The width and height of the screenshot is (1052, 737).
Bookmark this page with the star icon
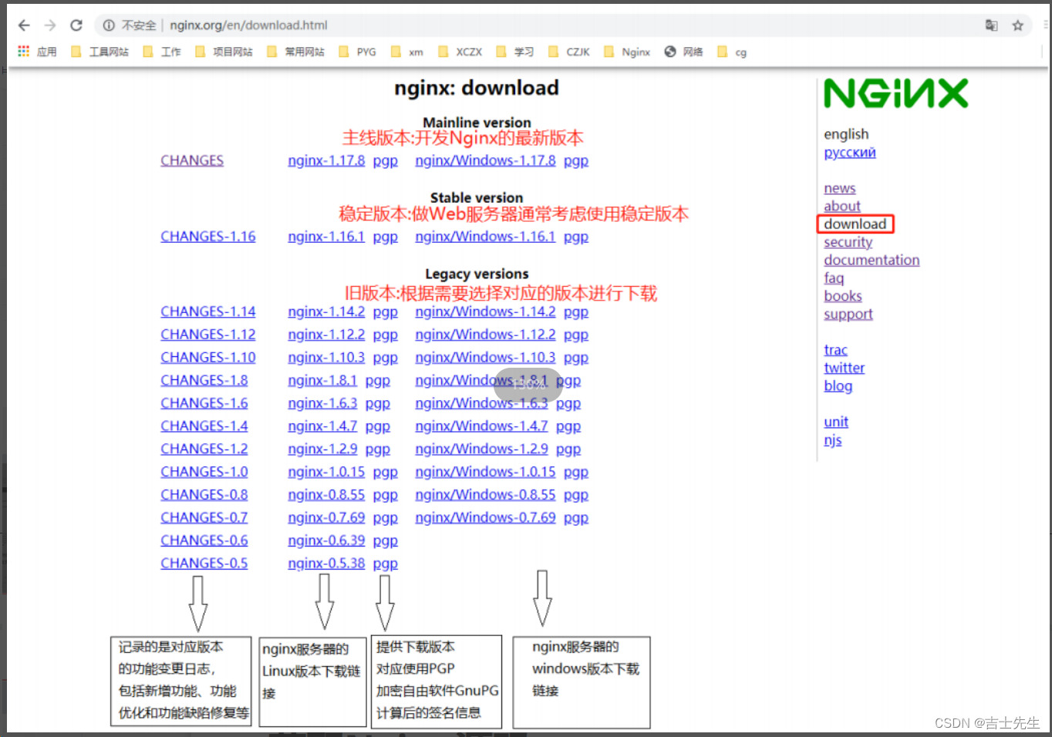[x=1018, y=25]
